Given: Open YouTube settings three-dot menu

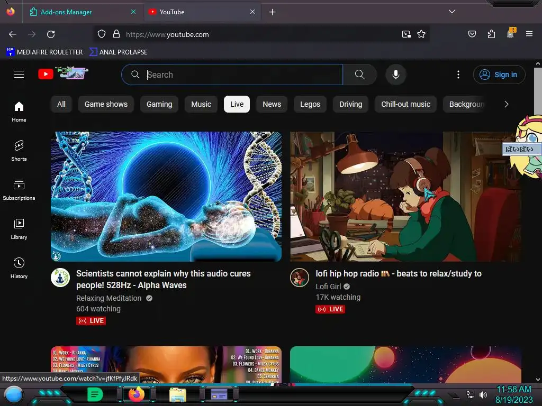Looking at the screenshot, I should [x=458, y=75].
